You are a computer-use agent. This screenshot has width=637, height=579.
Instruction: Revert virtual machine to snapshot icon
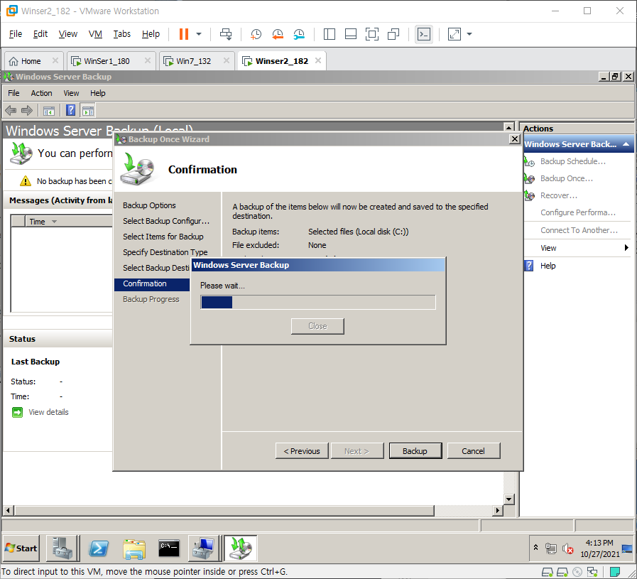[x=278, y=34]
